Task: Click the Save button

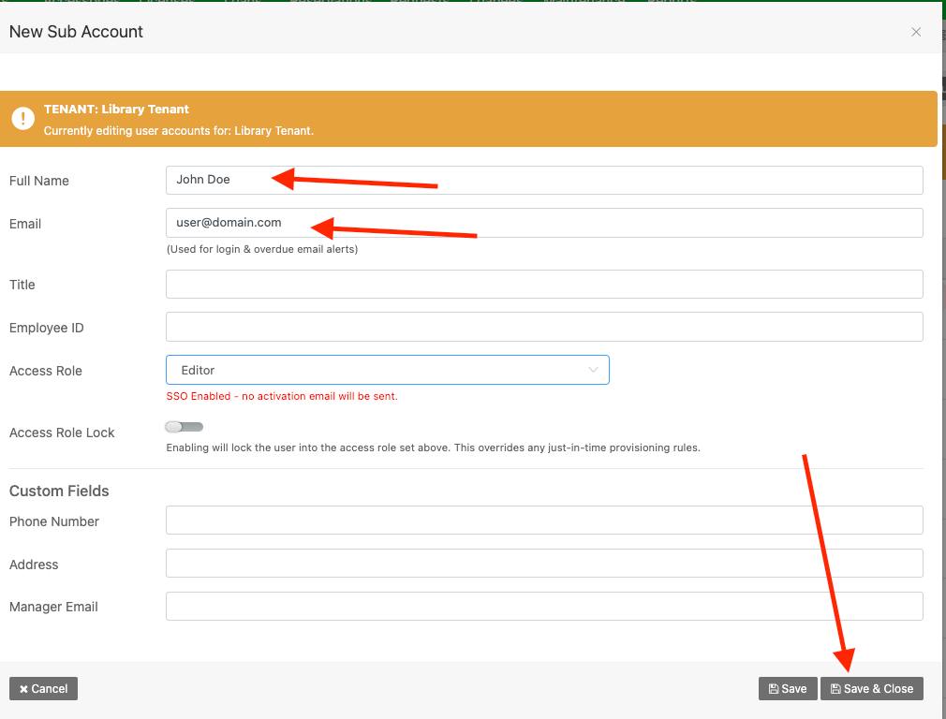Action: coord(788,689)
